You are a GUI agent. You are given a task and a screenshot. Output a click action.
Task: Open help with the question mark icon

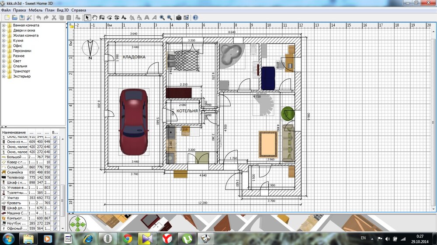195,17
